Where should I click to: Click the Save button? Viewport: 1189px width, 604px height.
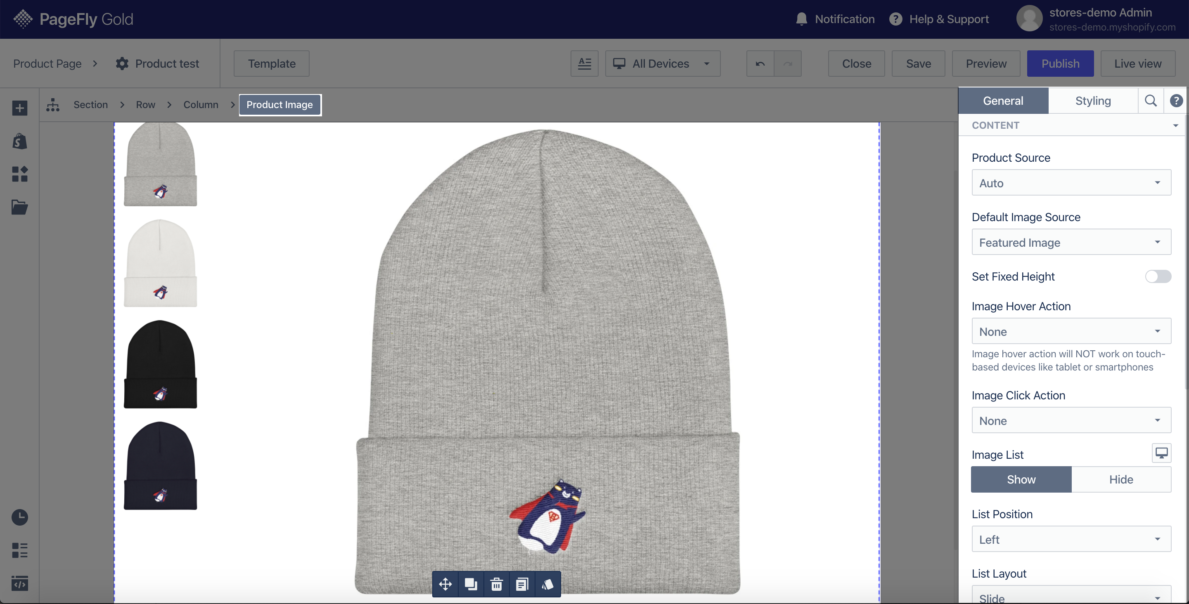(x=918, y=64)
